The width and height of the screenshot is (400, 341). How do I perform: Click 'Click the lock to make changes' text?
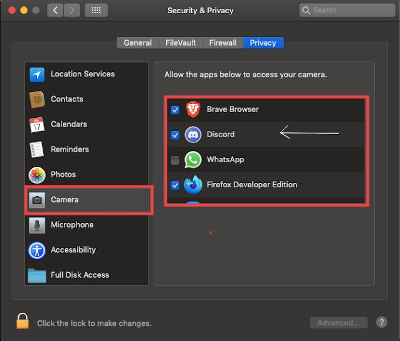(x=95, y=323)
